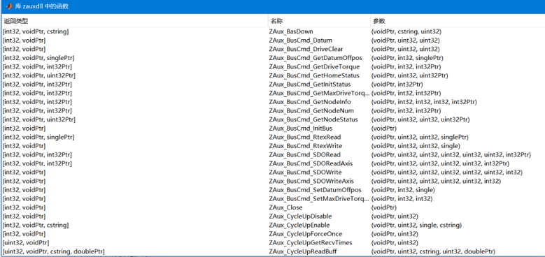Select the truncated ZAux_BusCmd_GetMaxDriveTorq... name
The image size is (545, 257).
tap(319, 93)
